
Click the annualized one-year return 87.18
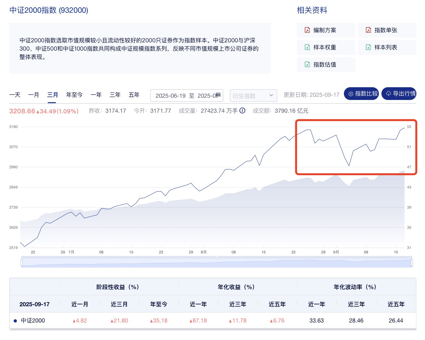click(x=198, y=321)
